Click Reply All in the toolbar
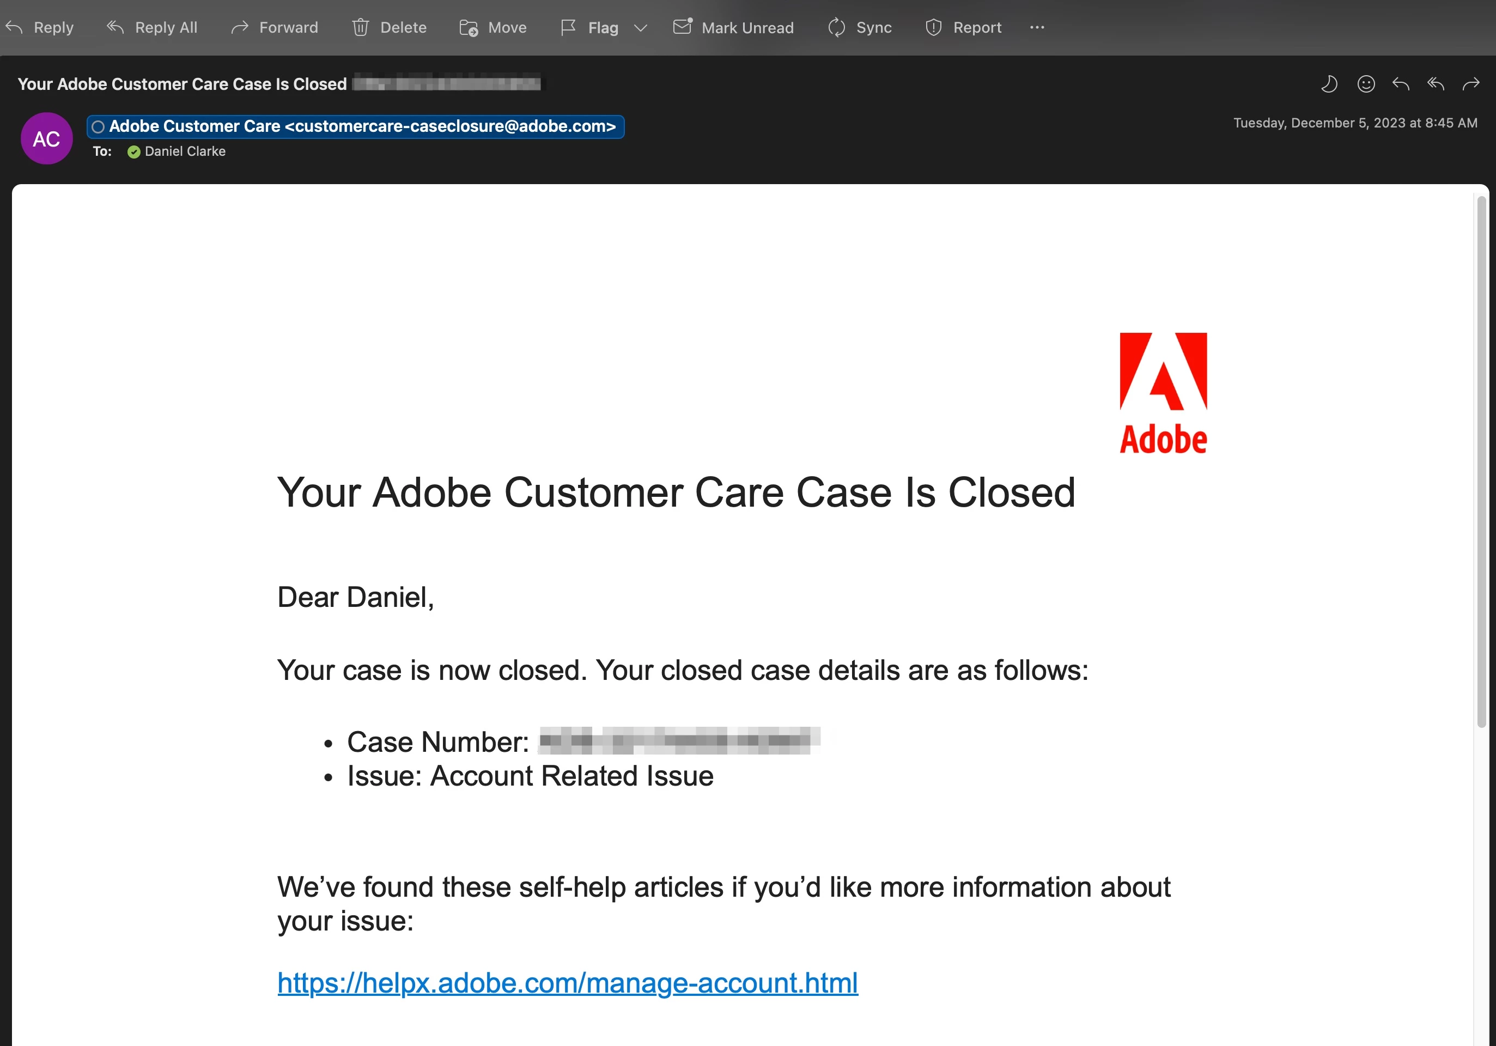Viewport: 1496px width, 1046px height. pos(152,27)
